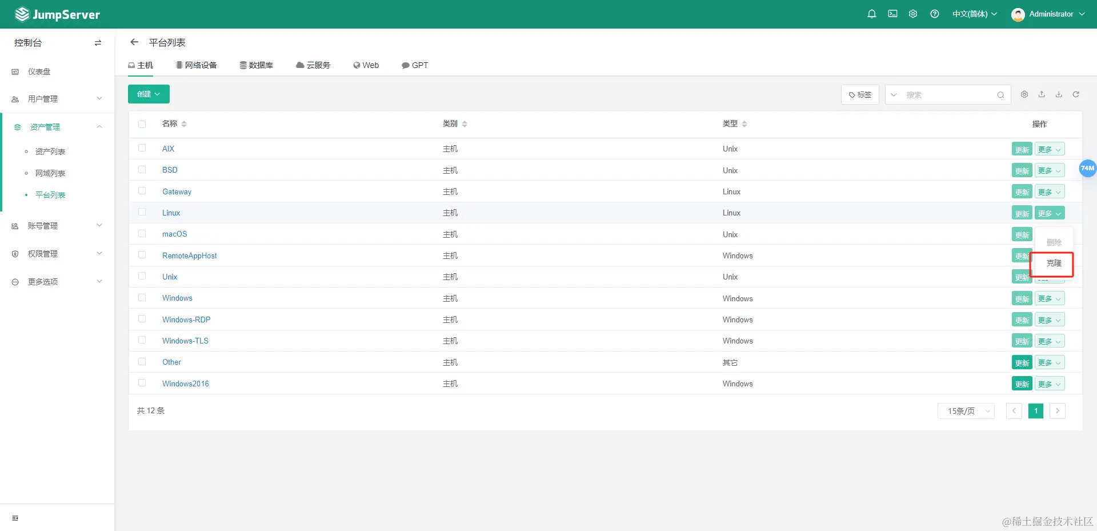Collapse 资产管理 menu
This screenshot has height=531, width=1097.
point(57,127)
